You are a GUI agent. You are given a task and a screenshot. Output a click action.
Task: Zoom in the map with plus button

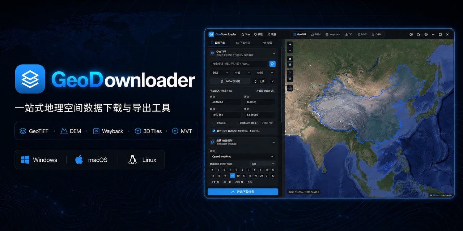point(290,44)
